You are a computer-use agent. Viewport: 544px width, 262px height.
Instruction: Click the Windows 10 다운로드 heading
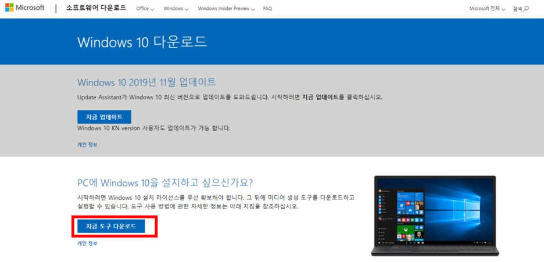(142, 42)
